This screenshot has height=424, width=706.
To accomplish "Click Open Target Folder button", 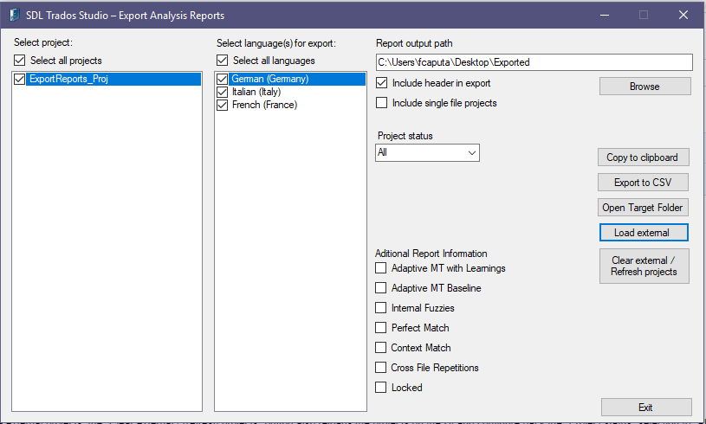I will [x=643, y=208].
